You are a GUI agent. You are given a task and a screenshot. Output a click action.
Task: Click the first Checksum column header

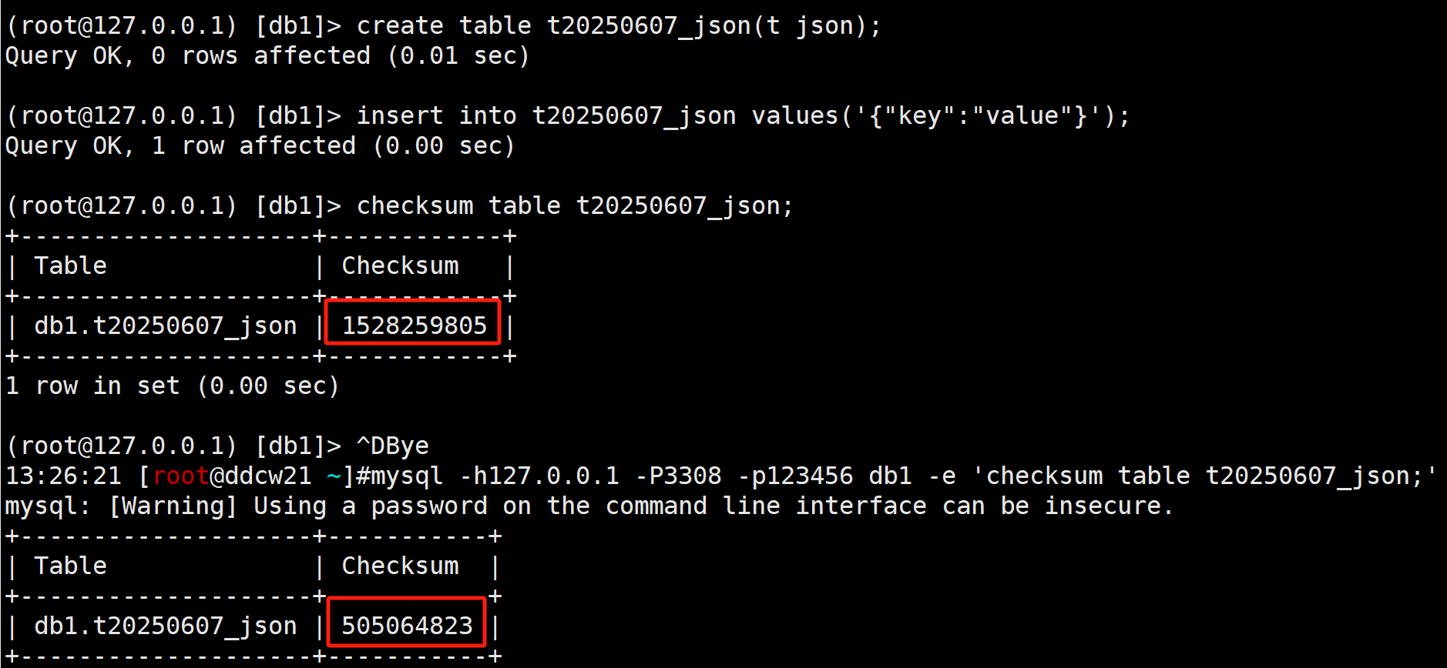(x=400, y=266)
